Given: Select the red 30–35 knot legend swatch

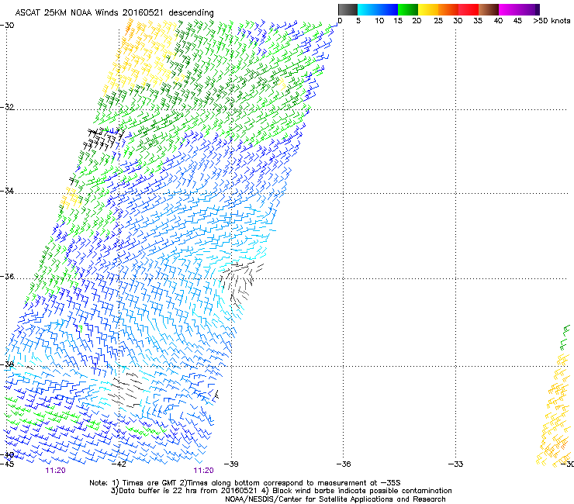Looking at the screenshot, I should [469, 9].
